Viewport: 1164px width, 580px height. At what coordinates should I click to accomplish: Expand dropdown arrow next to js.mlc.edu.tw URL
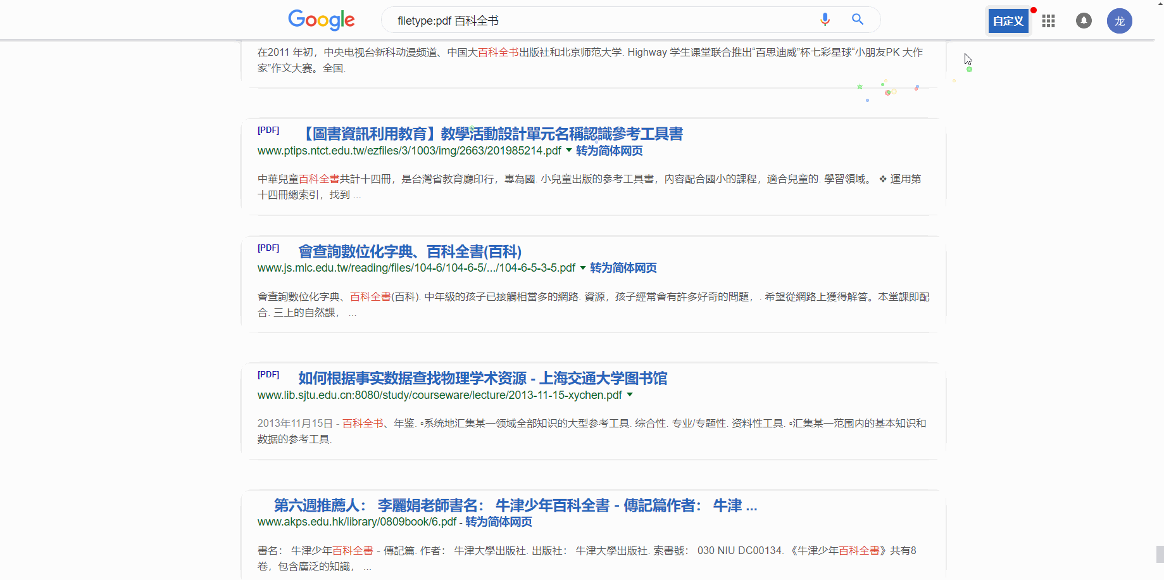(583, 268)
